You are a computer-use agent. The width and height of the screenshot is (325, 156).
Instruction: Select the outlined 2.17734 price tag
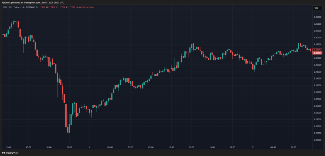pyautogui.click(x=318, y=50)
